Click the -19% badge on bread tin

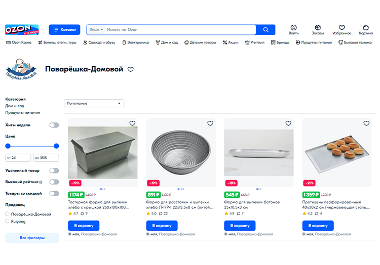pos(75,183)
